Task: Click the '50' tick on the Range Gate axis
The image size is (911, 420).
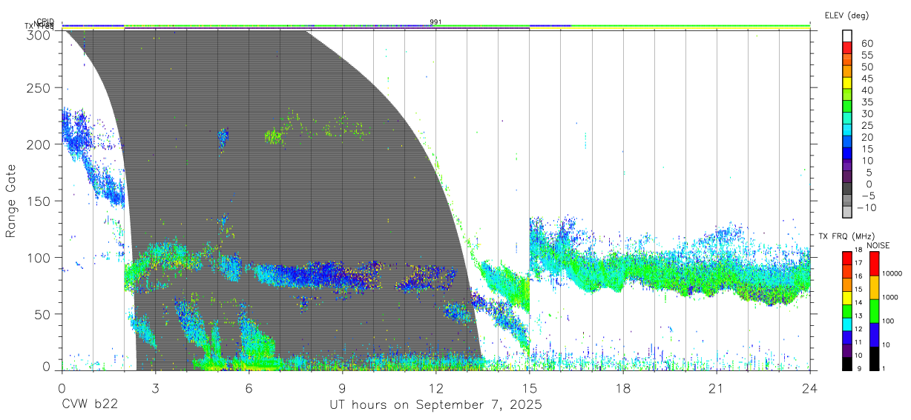Action: click(42, 314)
